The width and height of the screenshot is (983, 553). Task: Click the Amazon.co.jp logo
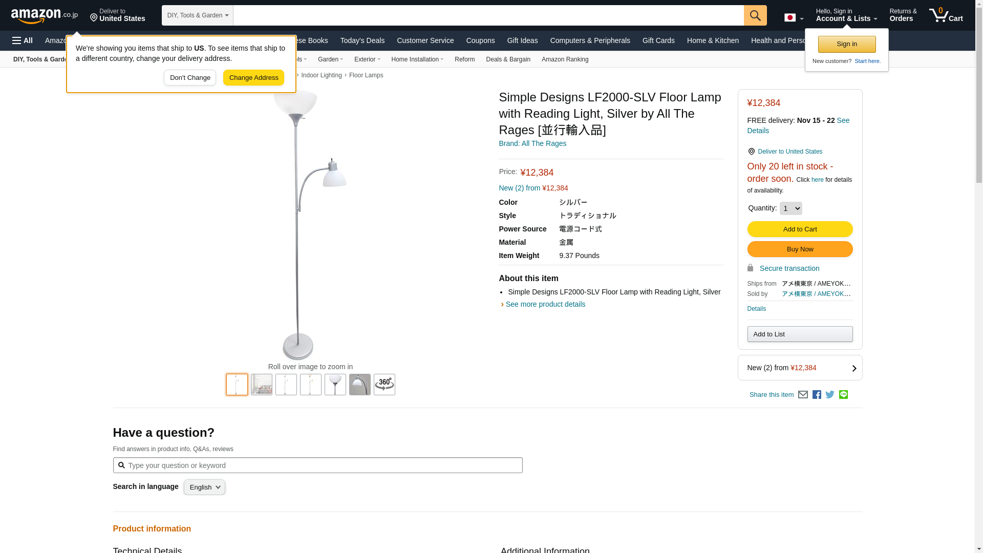44,16
